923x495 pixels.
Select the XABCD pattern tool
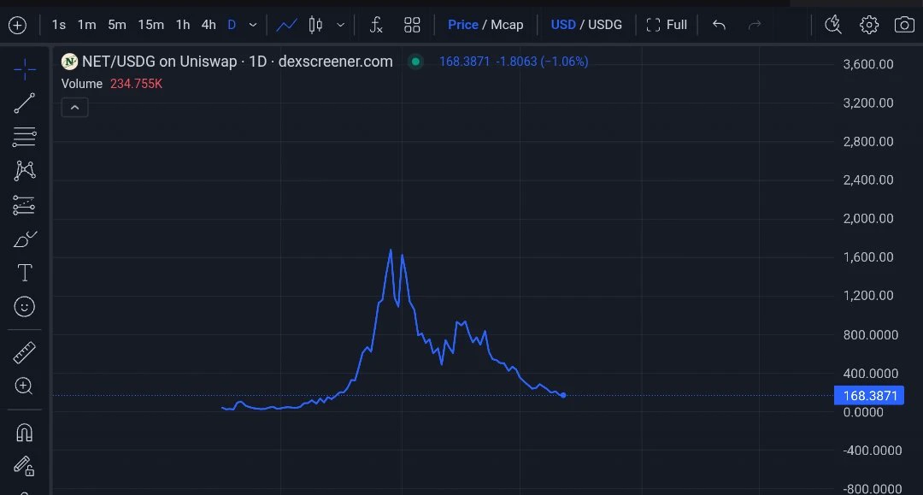(25, 171)
